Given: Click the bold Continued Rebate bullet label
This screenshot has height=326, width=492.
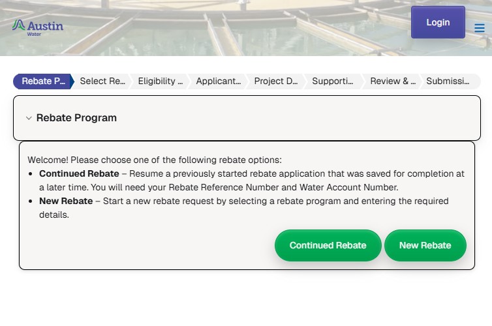Looking at the screenshot, I should point(79,173).
